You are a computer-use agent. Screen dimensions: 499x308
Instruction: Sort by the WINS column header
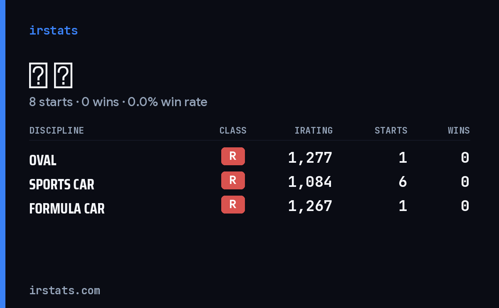click(x=459, y=130)
